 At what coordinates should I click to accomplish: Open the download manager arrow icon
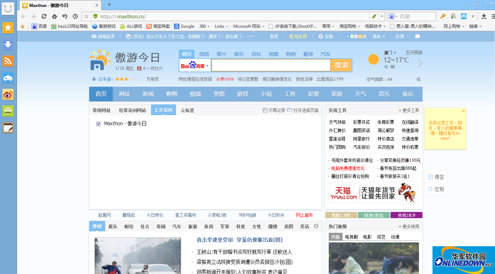484,16
